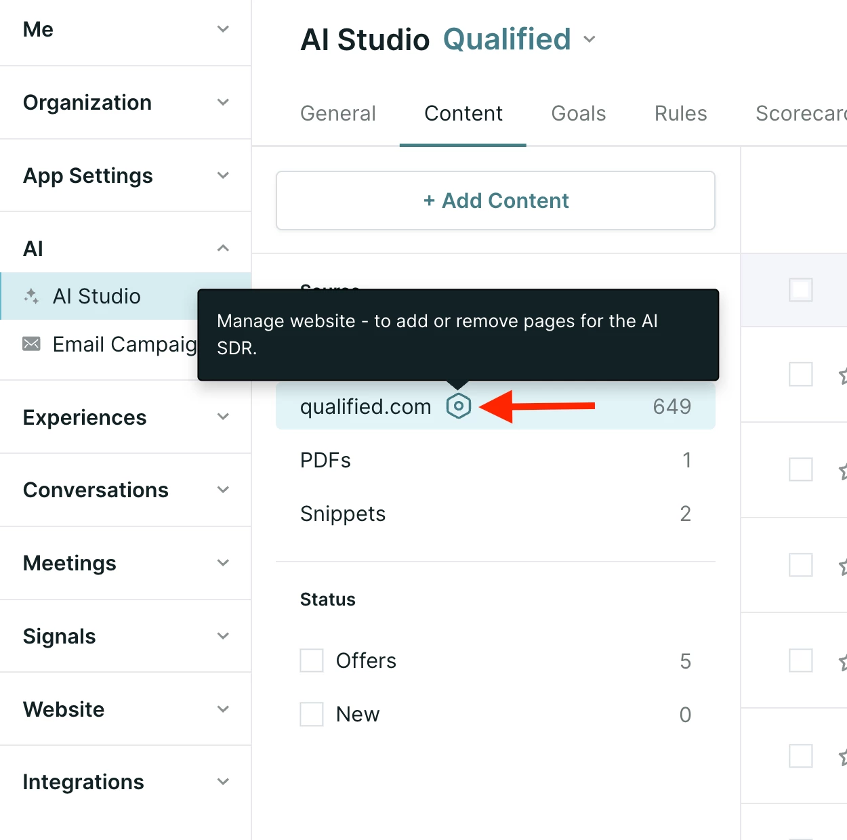Expand the Signals sidebar section
847x840 pixels.
pos(125,636)
